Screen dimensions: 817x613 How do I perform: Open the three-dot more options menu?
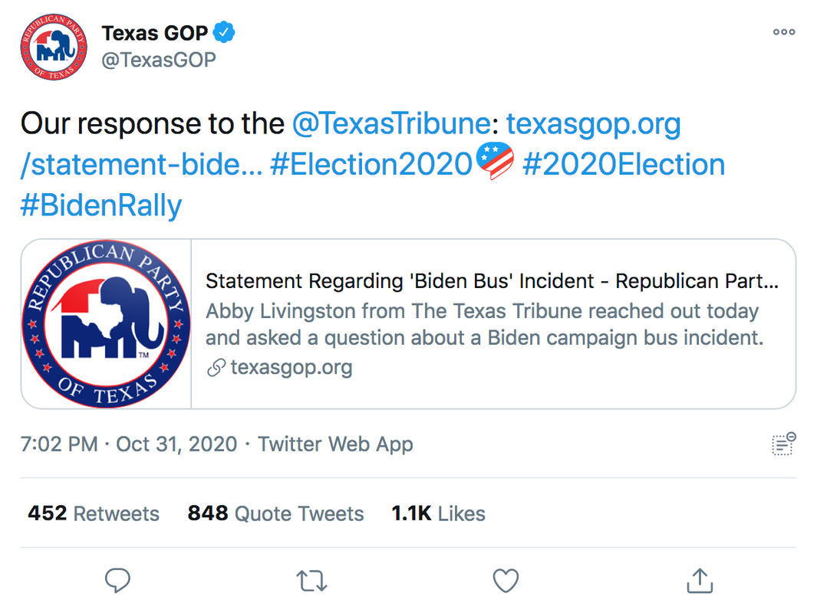coord(784,32)
